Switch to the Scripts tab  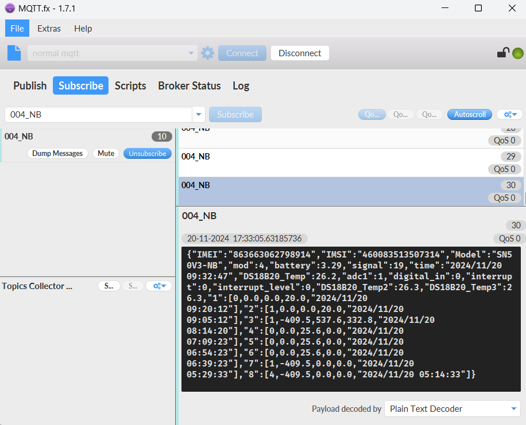pos(130,86)
